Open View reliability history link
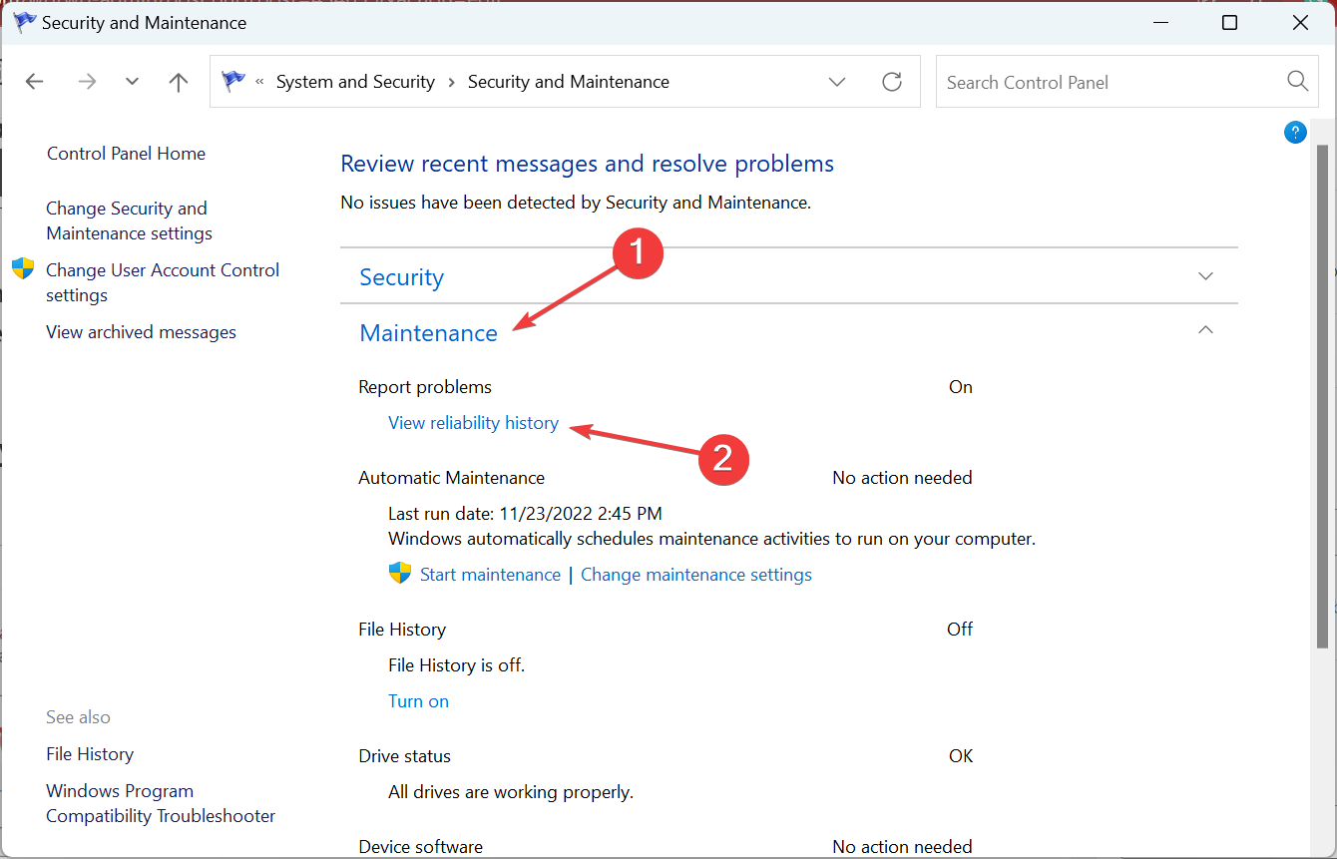1337x859 pixels. click(x=473, y=423)
